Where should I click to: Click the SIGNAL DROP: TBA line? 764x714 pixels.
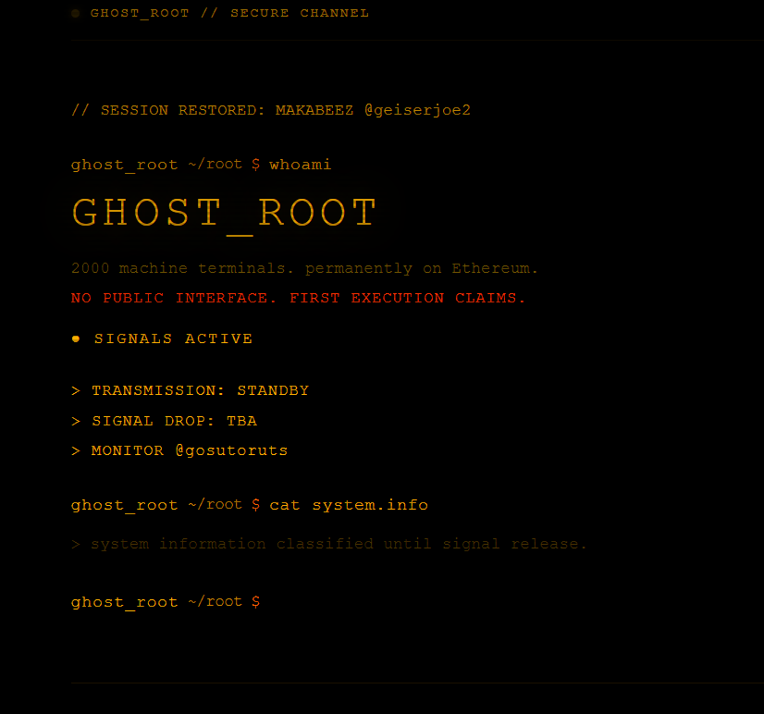point(165,421)
